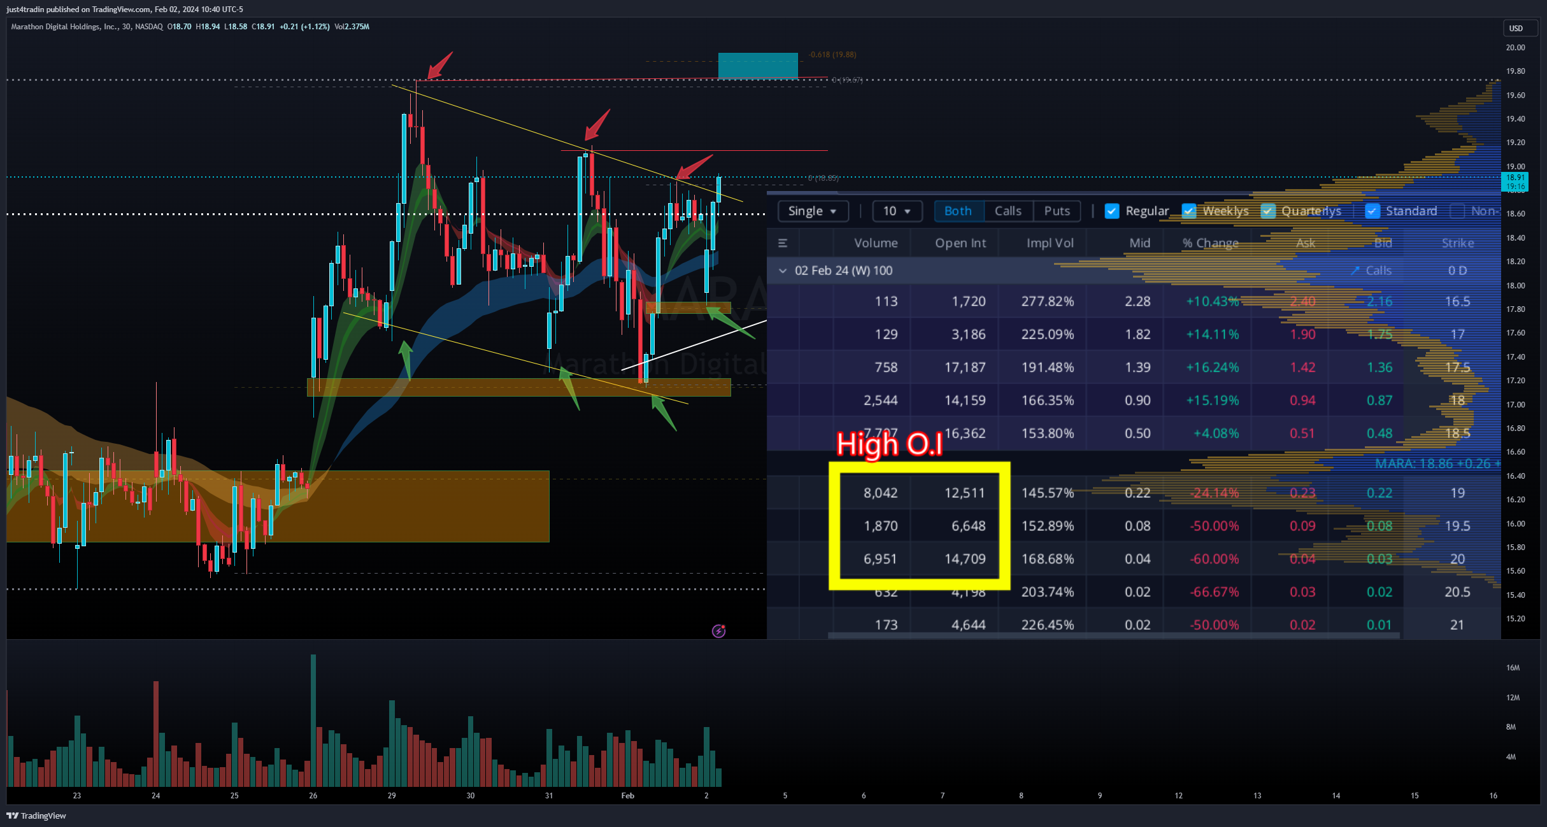Image resolution: width=1547 pixels, height=827 pixels.
Task: Click the 0 D days label
Action: pos(1457,271)
